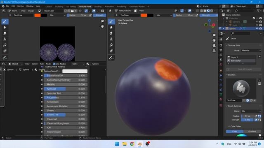264x148 pixels.
Task: Open the Paint mode dropdown in the image editor
Action: [14, 11]
